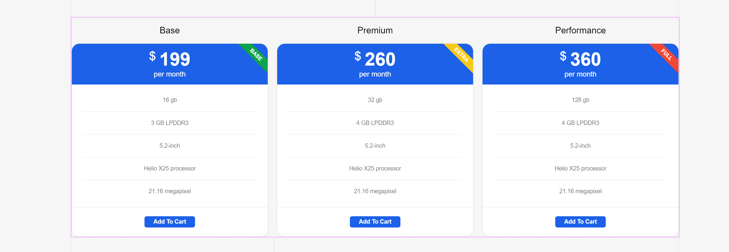This screenshot has height=252, width=729.
Task: Click the $199 price
Action: click(x=170, y=59)
